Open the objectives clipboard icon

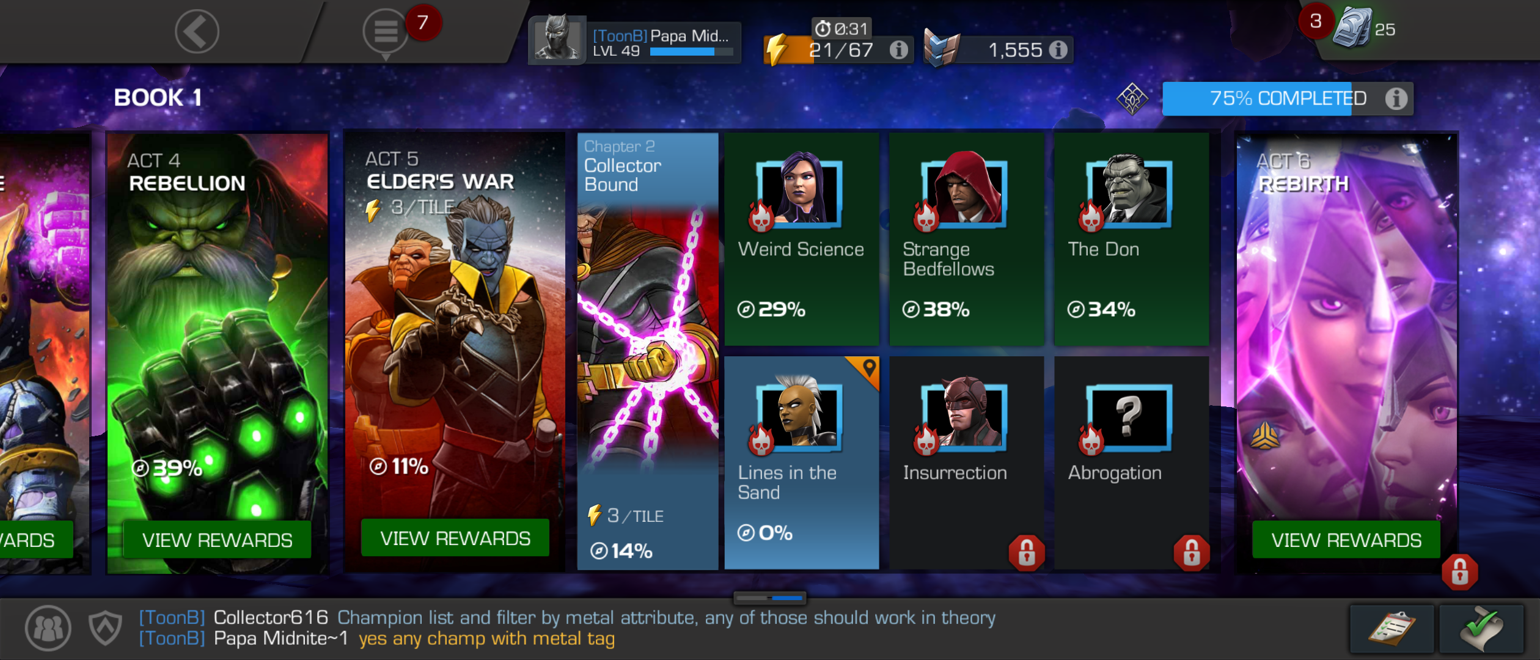pos(1391,629)
